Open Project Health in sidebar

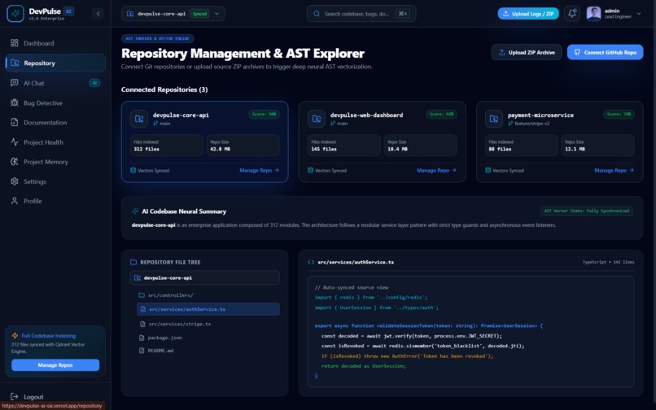[55, 142]
